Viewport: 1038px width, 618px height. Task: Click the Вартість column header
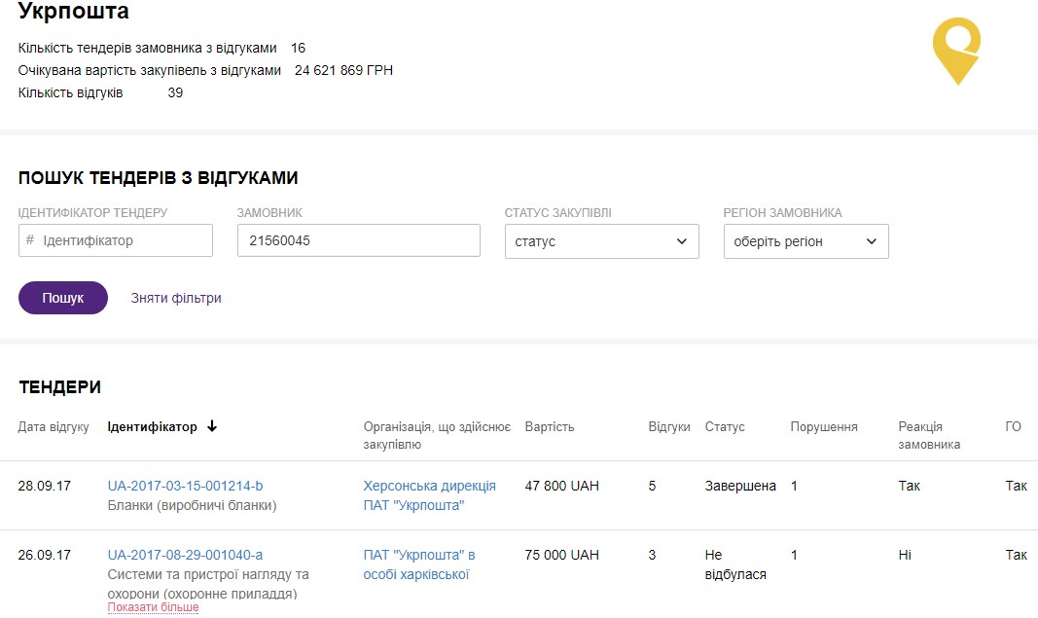point(550,426)
